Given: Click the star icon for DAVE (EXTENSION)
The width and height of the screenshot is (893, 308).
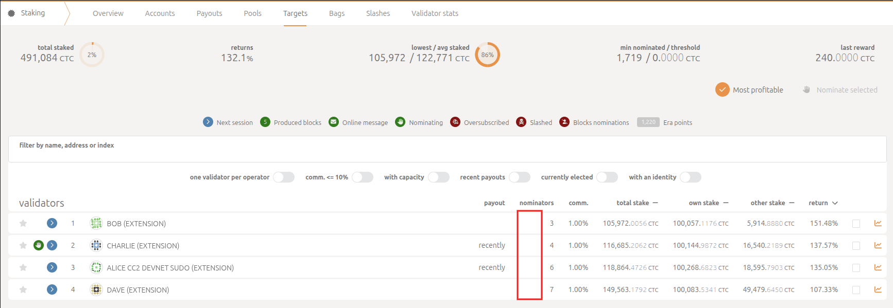Looking at the screenshot, I should [23, 289].
